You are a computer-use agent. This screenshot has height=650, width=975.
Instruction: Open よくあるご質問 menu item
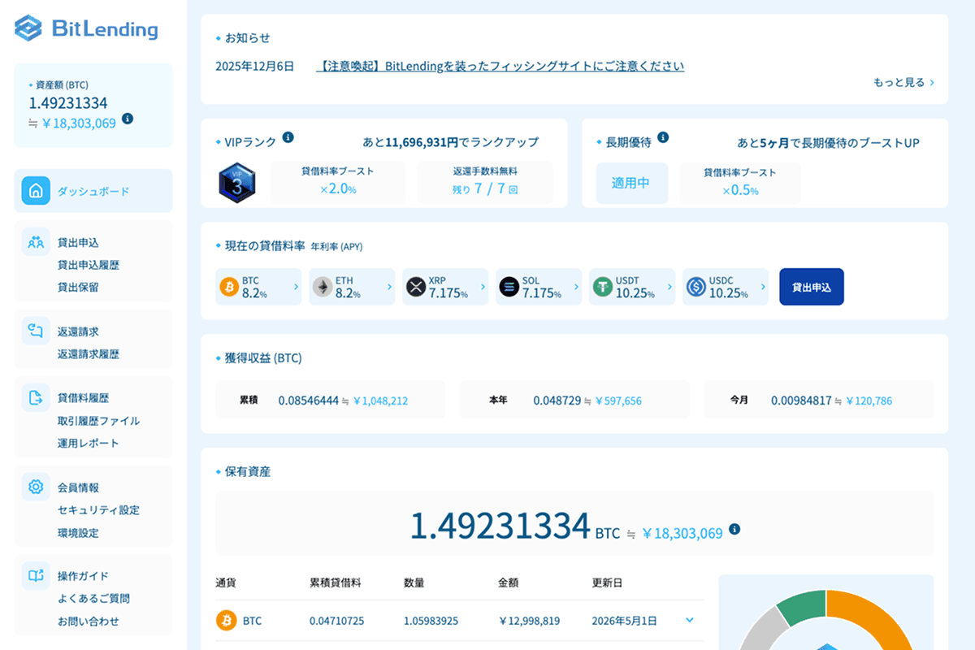coord(93,599)
